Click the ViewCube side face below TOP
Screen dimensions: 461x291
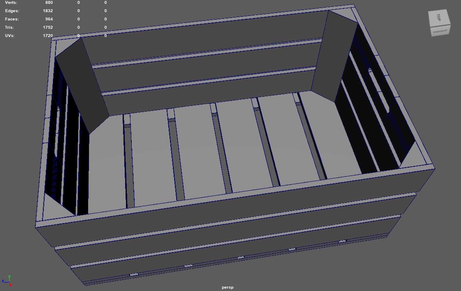click(x=441, y=31)
